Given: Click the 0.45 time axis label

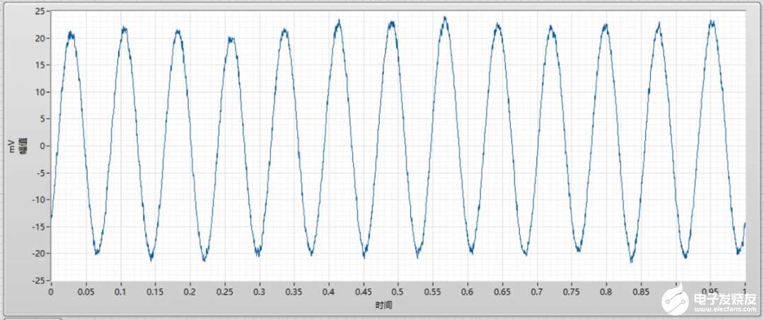Looking at the screenshot, I should [x=364, y=292].
